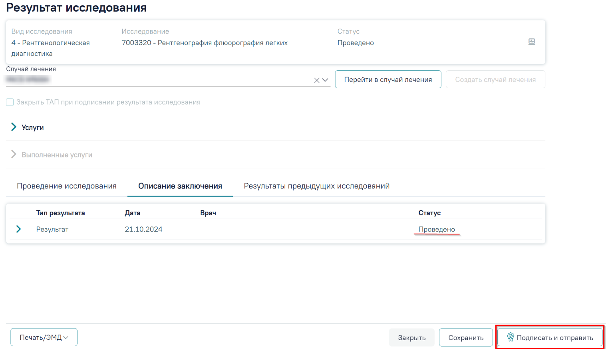The image size is (606, 349).
Task: Open the Случай лечения dropdown arrow
Action: (x=325, y=80)
